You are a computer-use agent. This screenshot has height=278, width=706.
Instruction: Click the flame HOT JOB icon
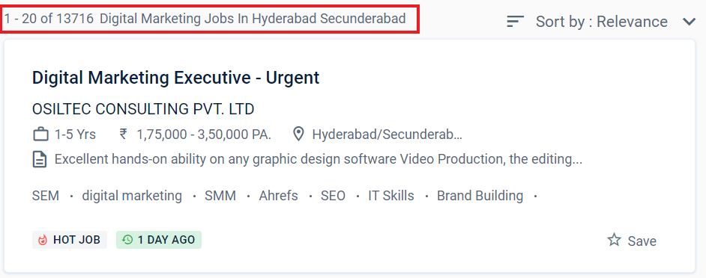[x=43, y=241]
